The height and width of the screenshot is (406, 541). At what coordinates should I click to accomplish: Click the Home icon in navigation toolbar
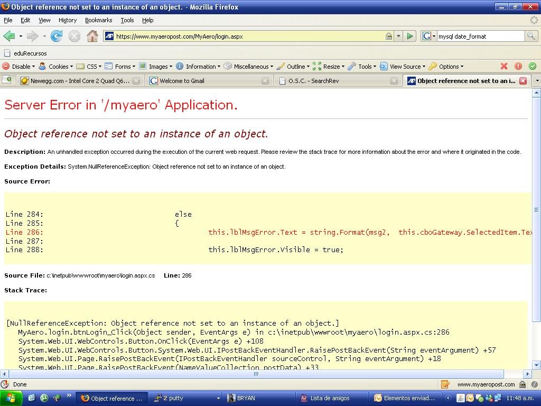click(92, 36)
